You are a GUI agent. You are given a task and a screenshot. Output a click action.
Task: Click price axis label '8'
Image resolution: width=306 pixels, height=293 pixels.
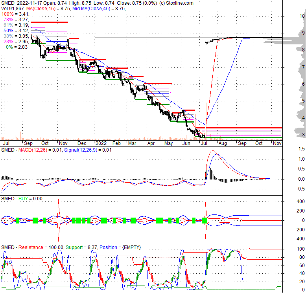304,50
